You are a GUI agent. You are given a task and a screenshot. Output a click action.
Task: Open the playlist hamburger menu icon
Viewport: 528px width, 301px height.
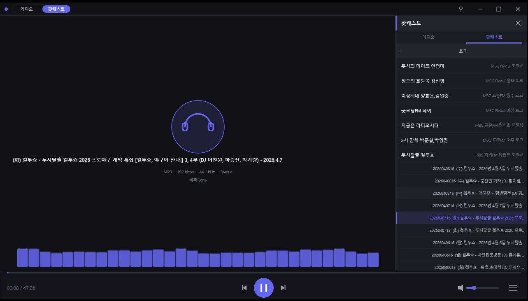[513, 288]
